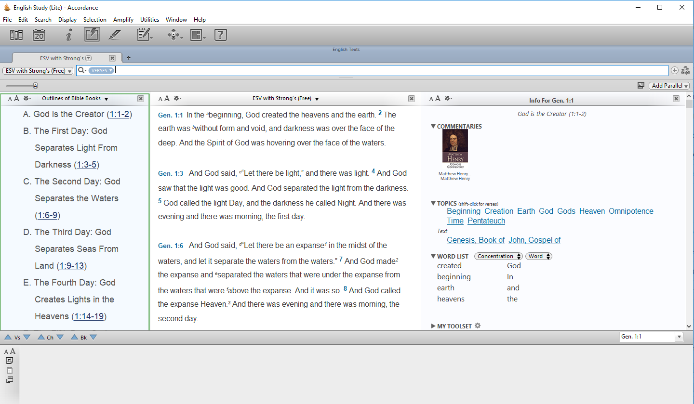The width and height of the screenshot is (694, 404).
Task: Increase text size in Outlines pane
Action: click(x=16, y=98)
